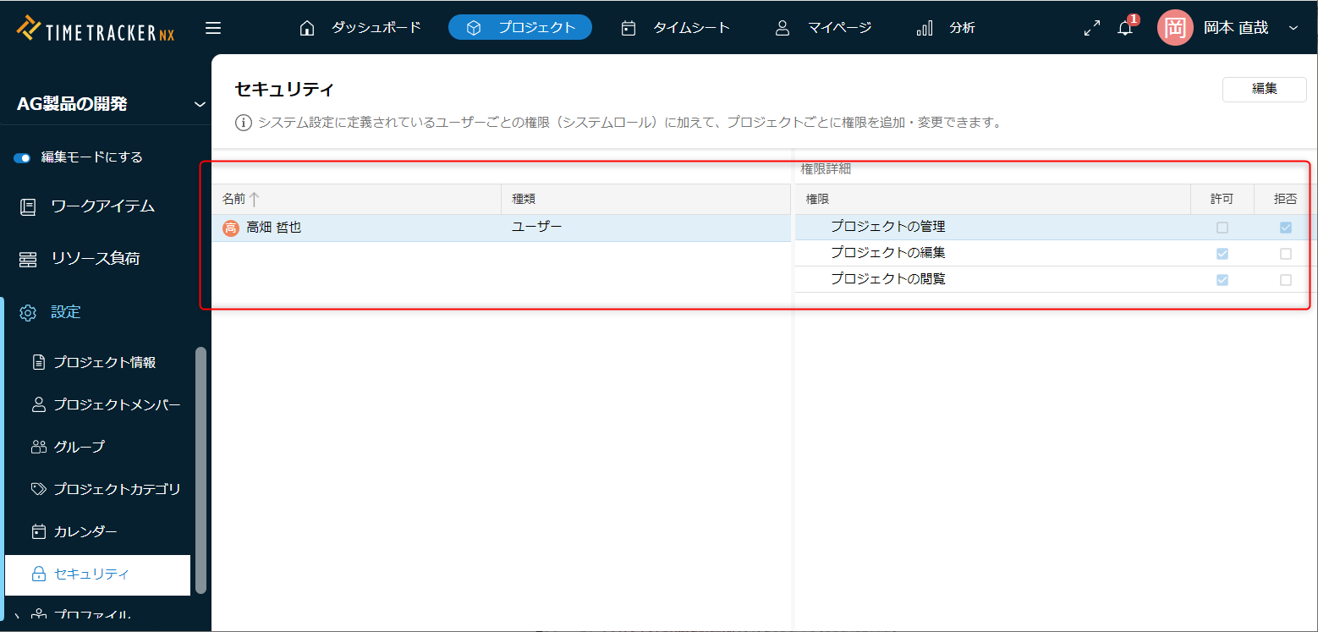Open リソース負荷 in the sidebar
This screenshot has height=632, width=1318.
(x=95, y=259)
